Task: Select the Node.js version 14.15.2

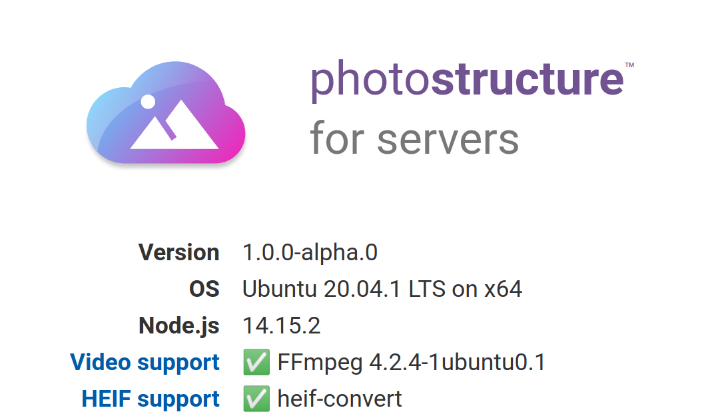Action: coord(282,325)
